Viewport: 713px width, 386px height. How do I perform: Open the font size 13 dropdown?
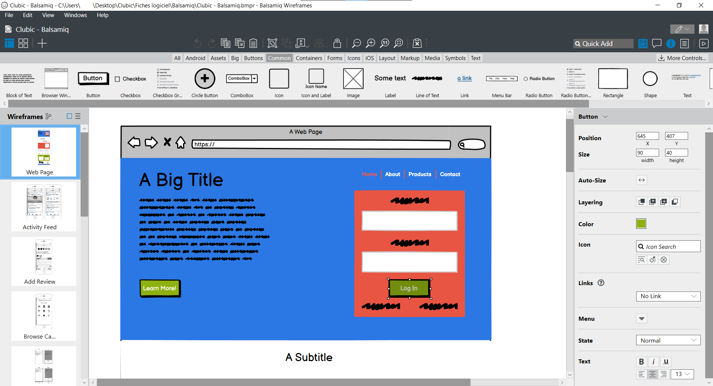(683, 374)
